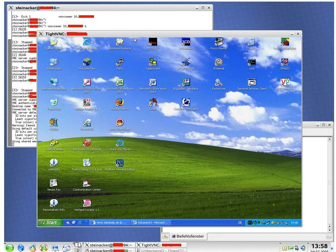Screen dimensions: 336x252
Task: Select the Nero StartSmart icon
Action: (x=120, y=123)
